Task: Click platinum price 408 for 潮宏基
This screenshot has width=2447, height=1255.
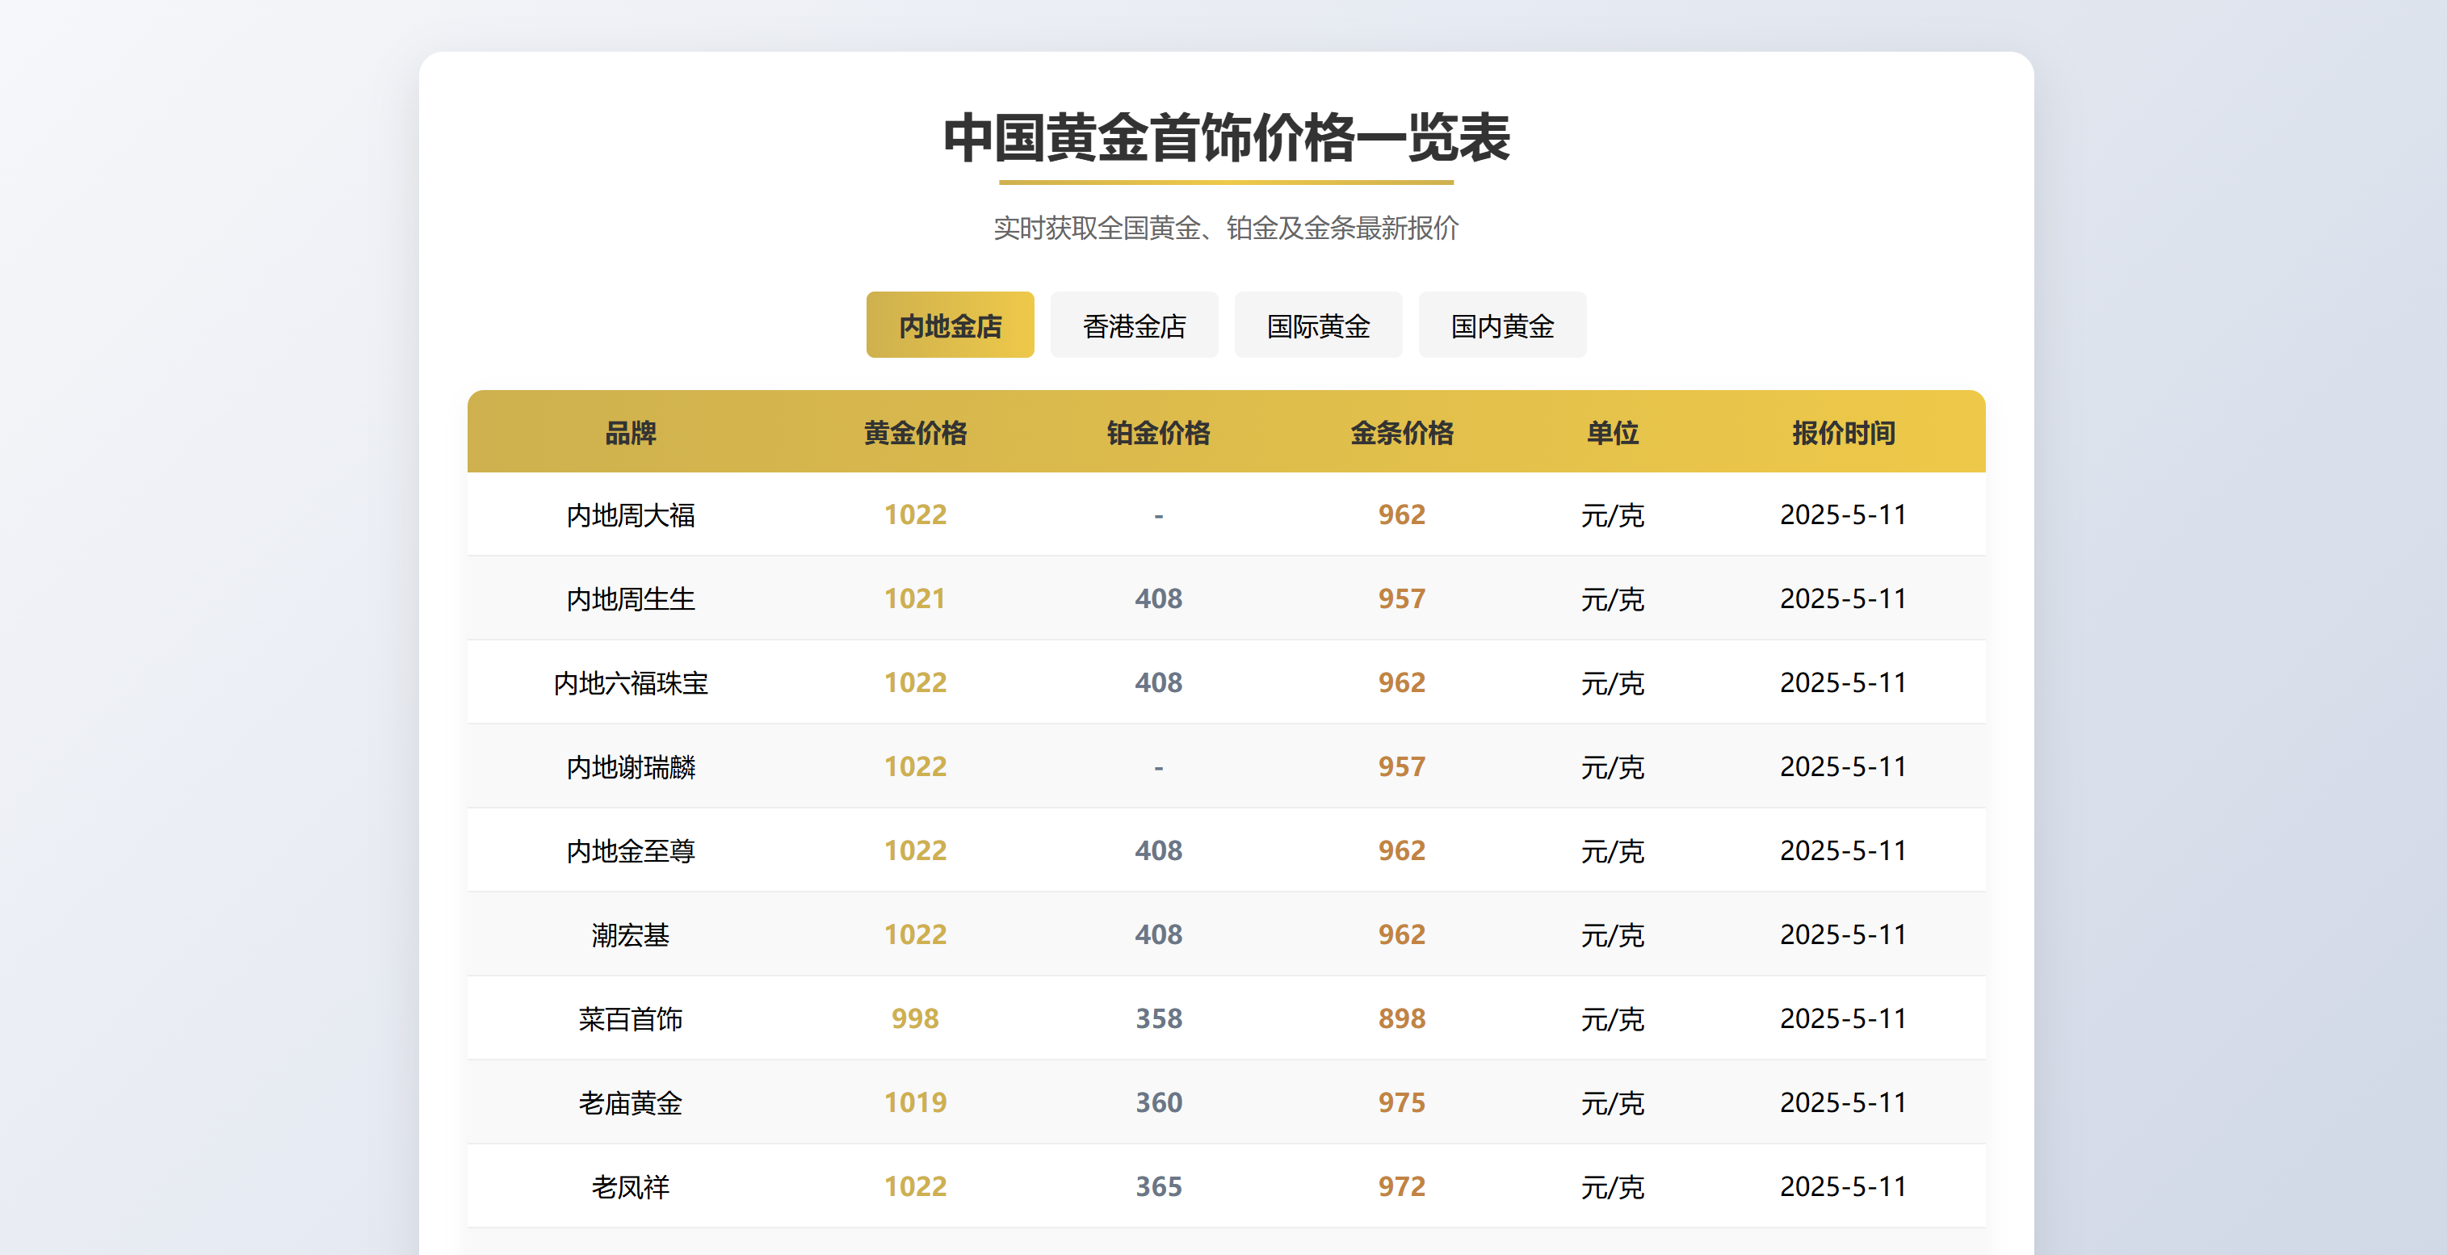Action: tap(1159, 935)
